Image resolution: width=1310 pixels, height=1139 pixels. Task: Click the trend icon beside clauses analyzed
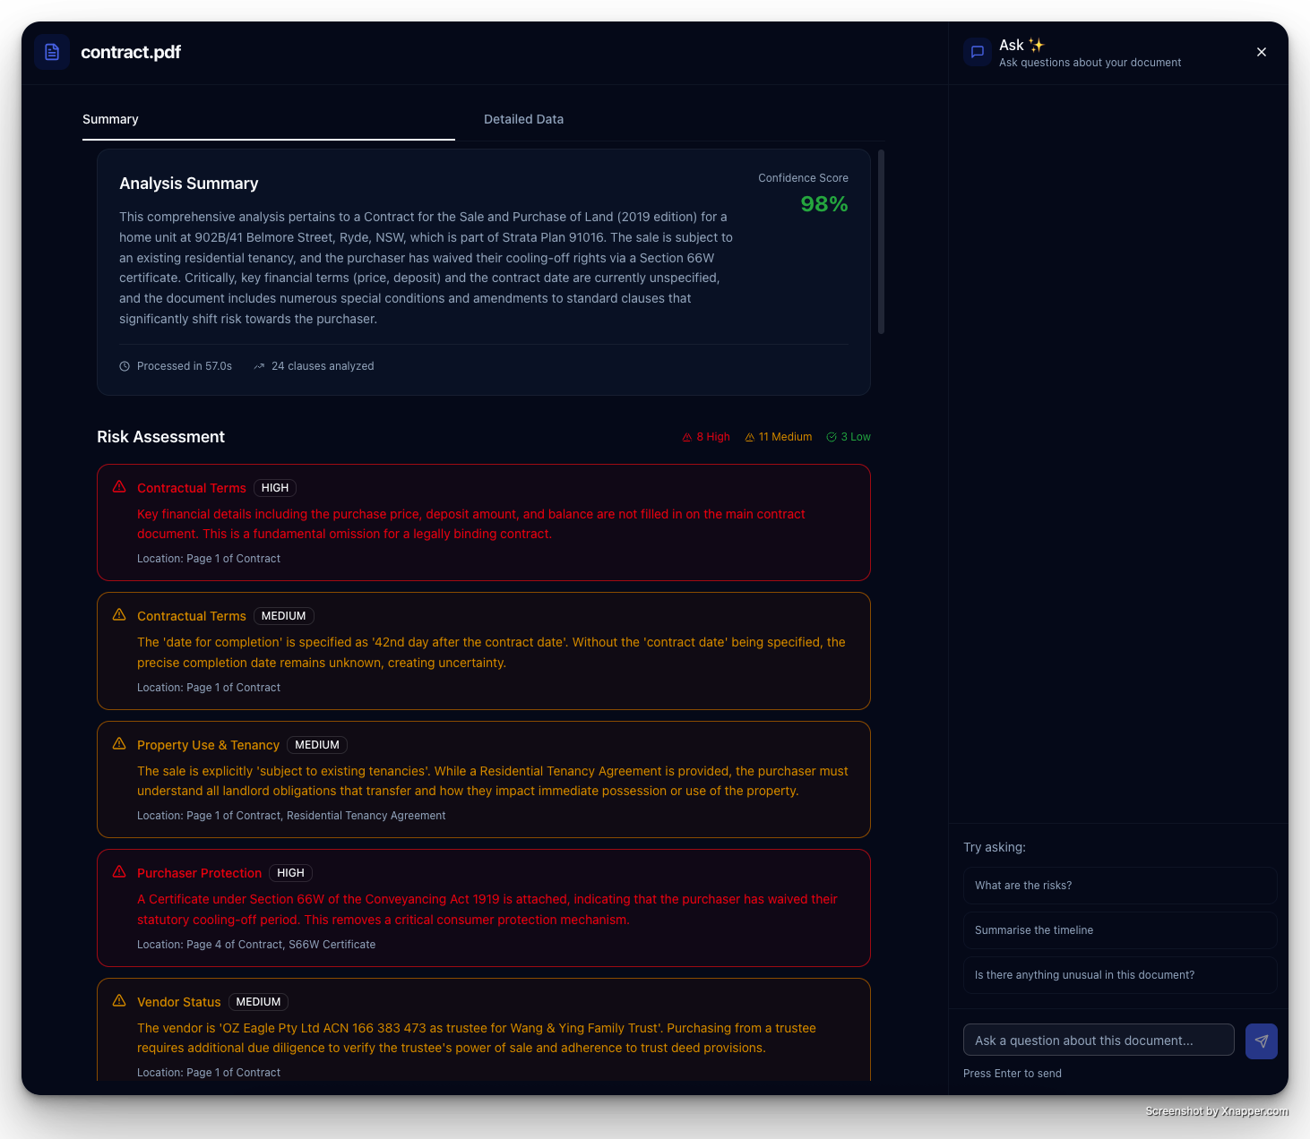[x=259, y=366]
